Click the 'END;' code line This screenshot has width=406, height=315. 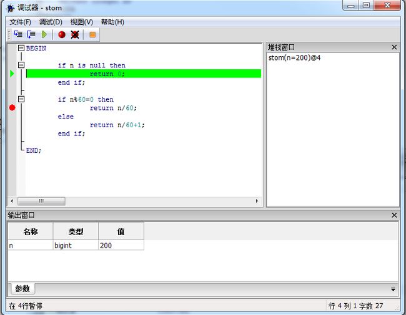coord(34,150)
